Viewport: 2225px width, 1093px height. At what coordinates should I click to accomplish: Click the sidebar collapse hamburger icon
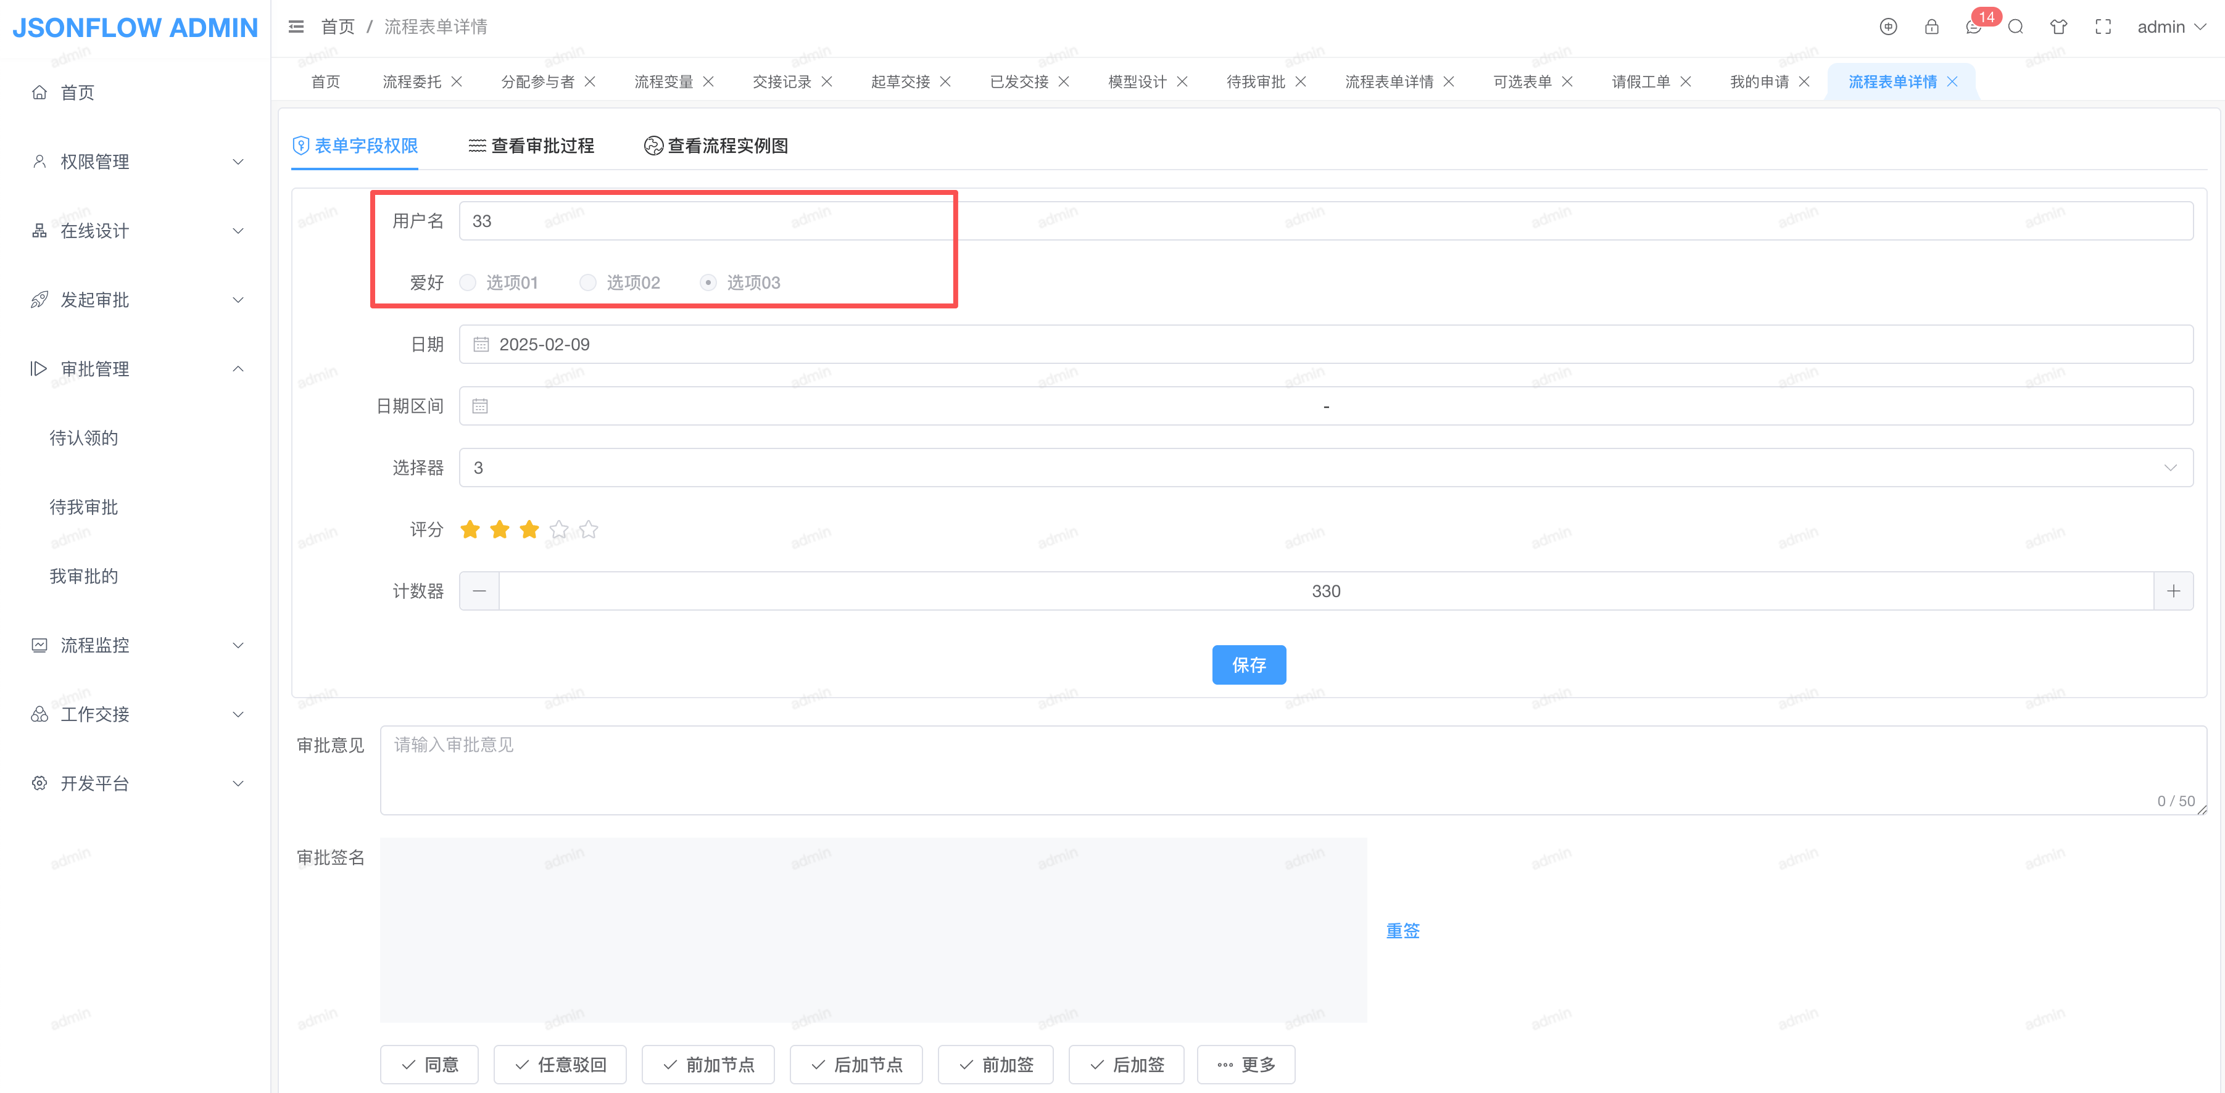tap(296, 27)
